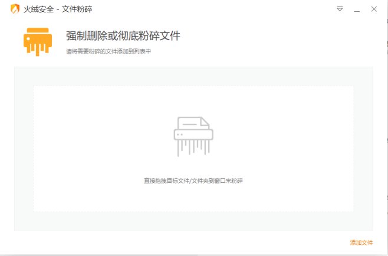
Task: Click the blank footer area left of 添加文件
Action: coord(173,242)
